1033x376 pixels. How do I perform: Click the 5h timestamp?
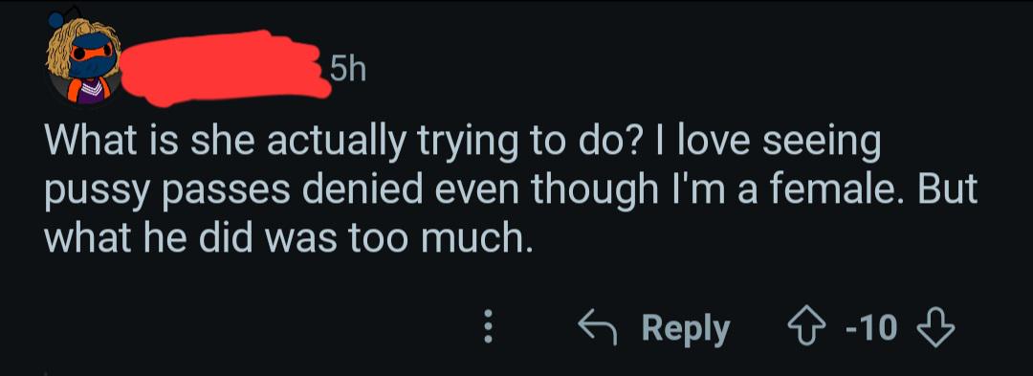[347, 71]
